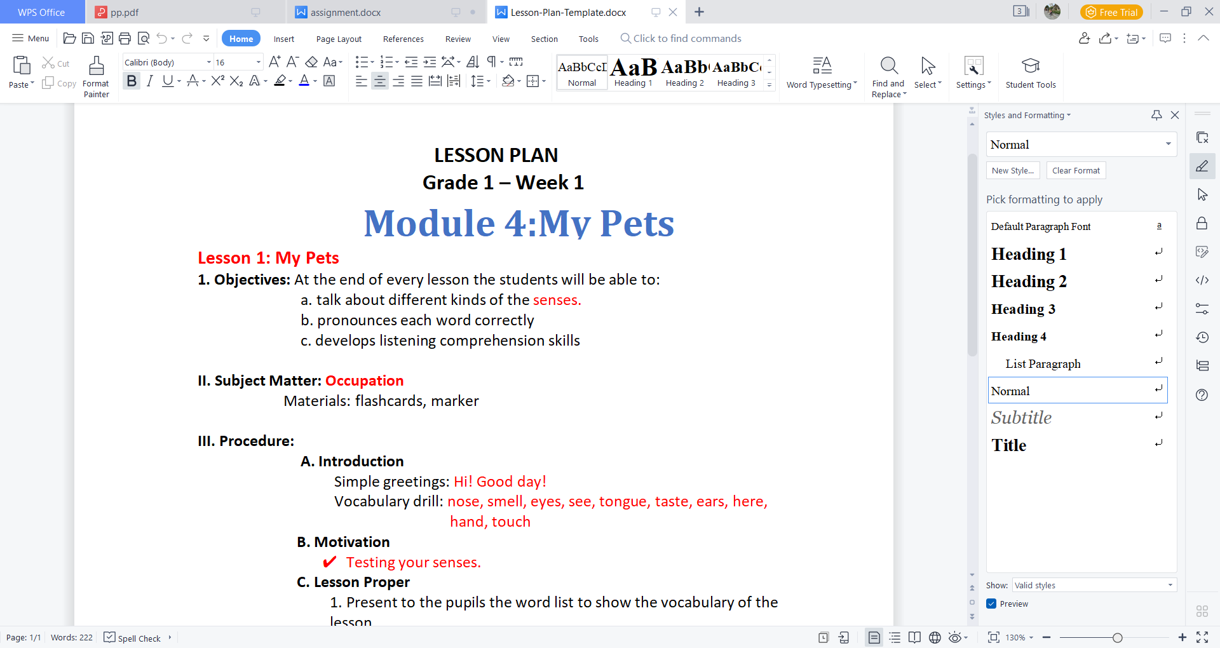Apply Heading 1 from styles gallery
Screen dimensions: 1220x648
coord(633,72)
